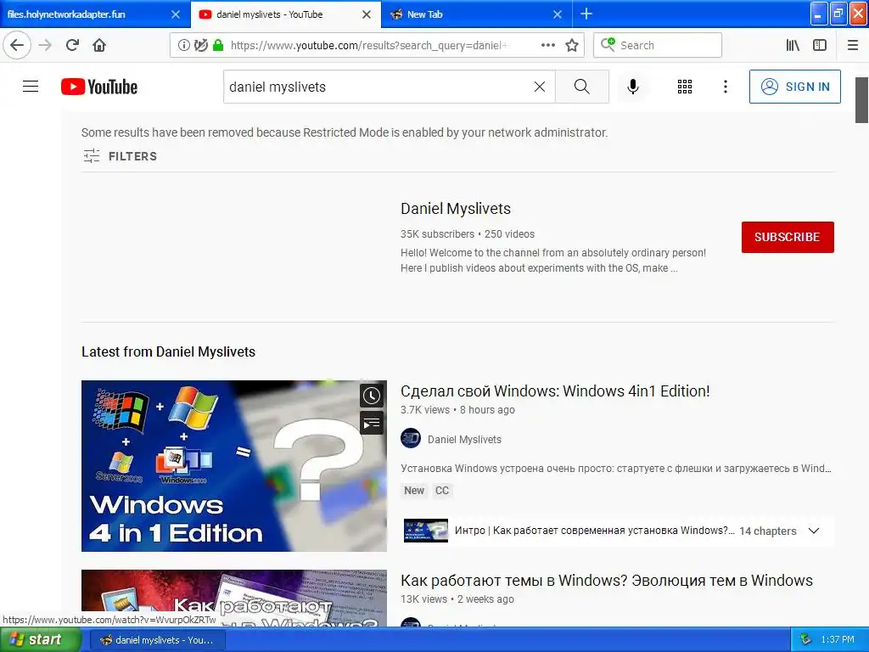This screenshot has height=652, width=869.
Task: Click the SIGN IN button
Action: [794, 87]
